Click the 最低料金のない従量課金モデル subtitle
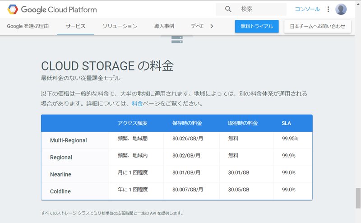This screenshot has height=223, width=361. point(81,78)
